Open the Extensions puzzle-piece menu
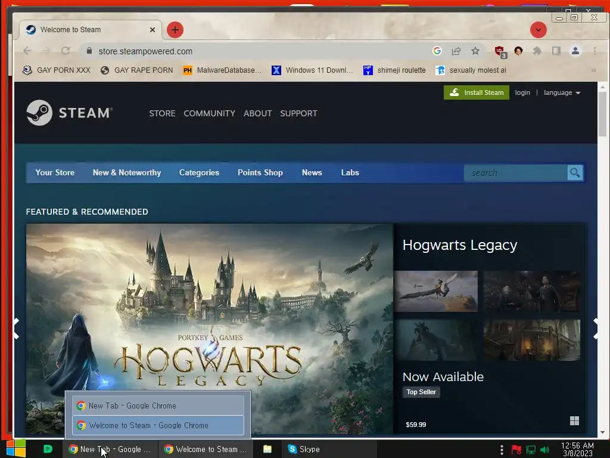Viewport: 610px width, 458px height. click(537, 51)
